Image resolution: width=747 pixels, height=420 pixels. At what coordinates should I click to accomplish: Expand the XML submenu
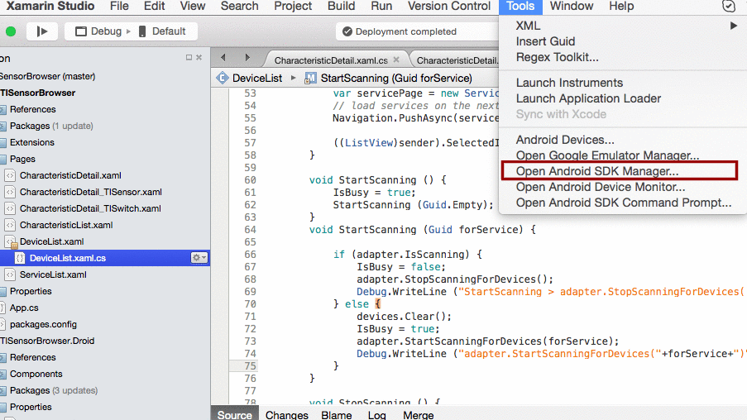click(x=623, y=26)
